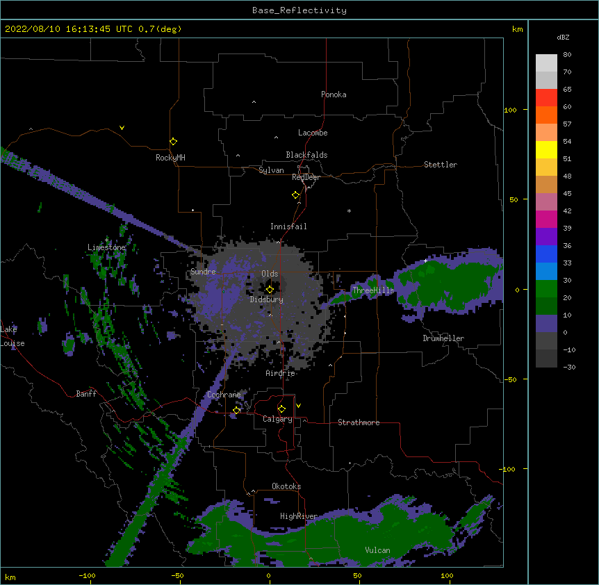Click the Sundre town label

click(x=203, y=272)
